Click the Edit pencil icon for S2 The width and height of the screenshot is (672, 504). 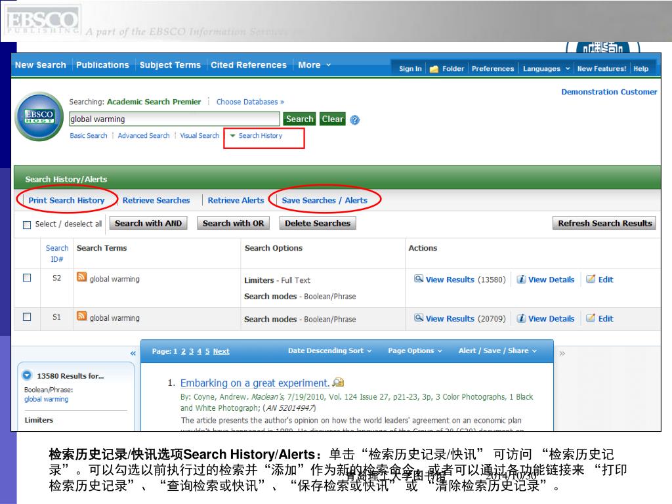pyautogui.click(x=591, y=279)
